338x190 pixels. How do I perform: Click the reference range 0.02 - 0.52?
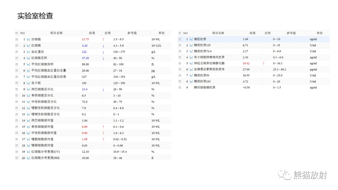pyautogui.click(x=120, y=139)
